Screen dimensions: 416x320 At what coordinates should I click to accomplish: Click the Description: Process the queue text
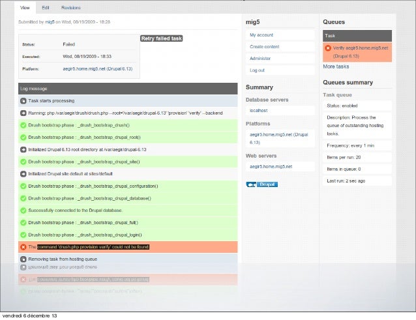coord(355,125)
